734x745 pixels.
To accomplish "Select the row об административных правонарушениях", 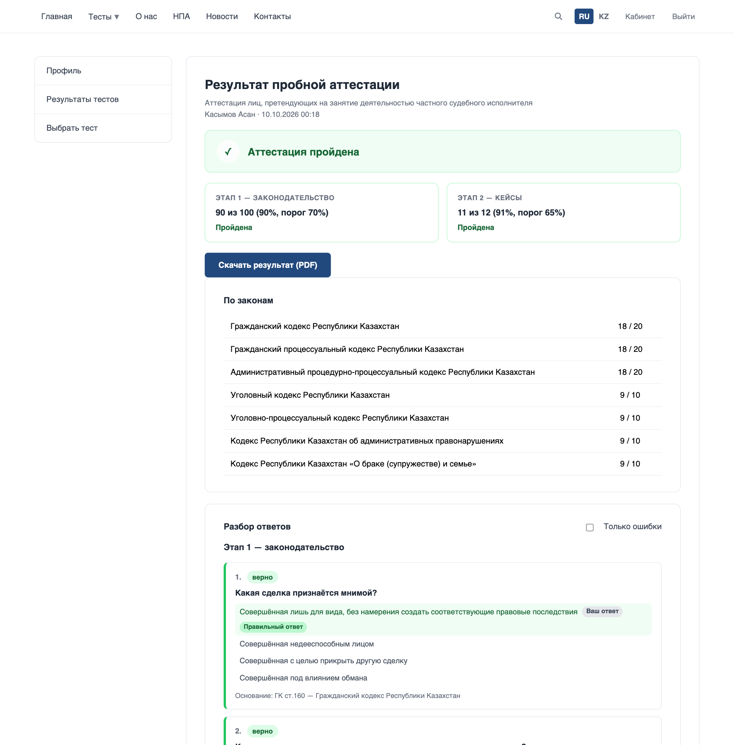I will click(443, 441).
